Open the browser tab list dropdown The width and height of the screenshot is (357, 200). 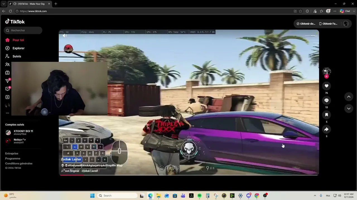[x=4, y=4]
